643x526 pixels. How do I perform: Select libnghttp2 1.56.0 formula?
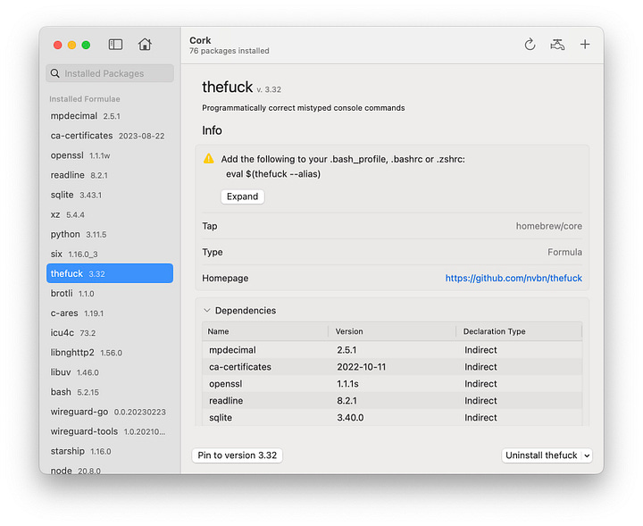tap(110, 352)
